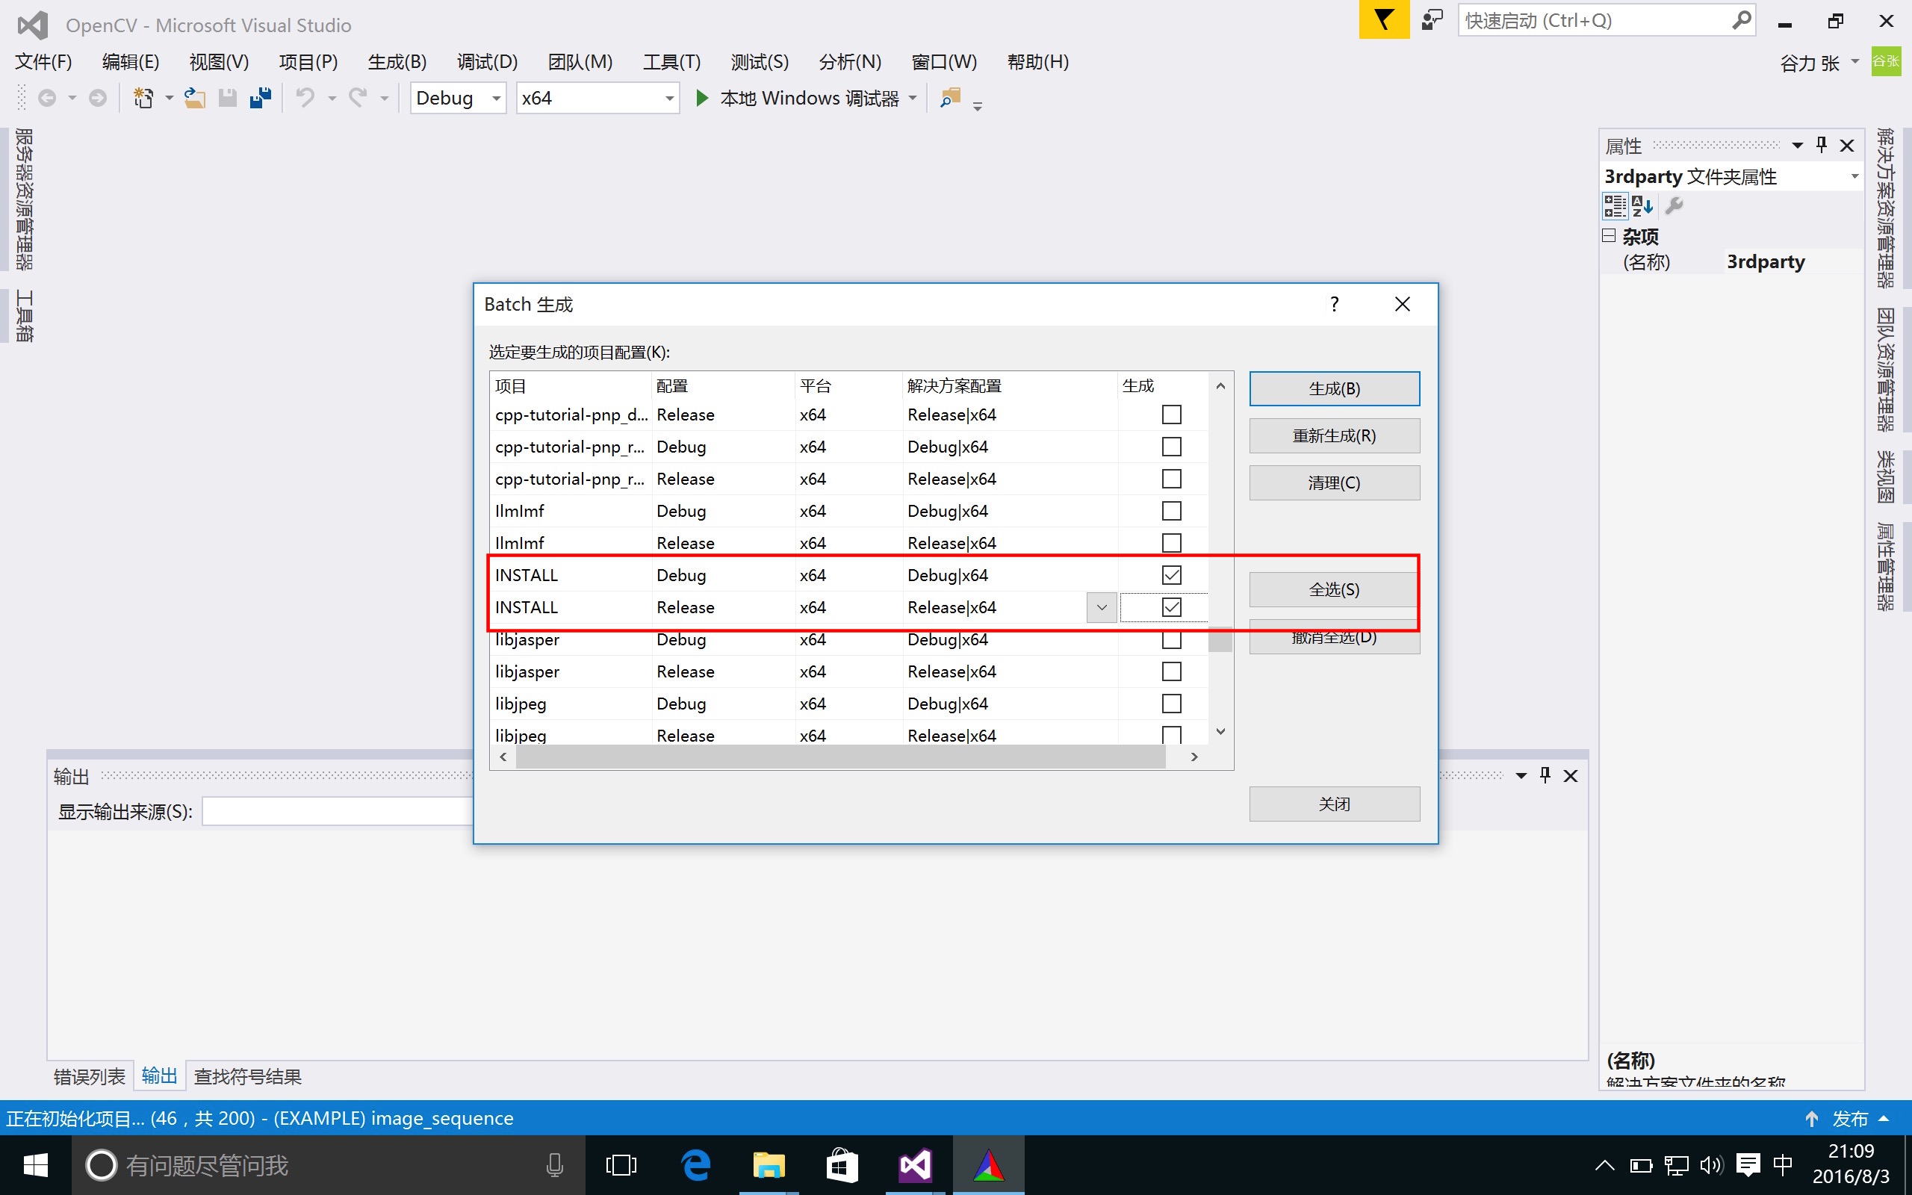Screen dimensions: 1912x1195
Task: Check cpp-tutorial-pnp_r... Release build checkbox
Action: (1172, 479)
